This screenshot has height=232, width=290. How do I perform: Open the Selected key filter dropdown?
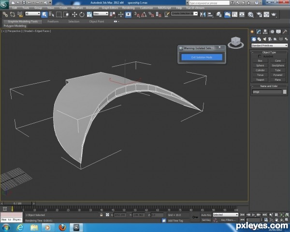pyautogui.click(x=225, y=215)
